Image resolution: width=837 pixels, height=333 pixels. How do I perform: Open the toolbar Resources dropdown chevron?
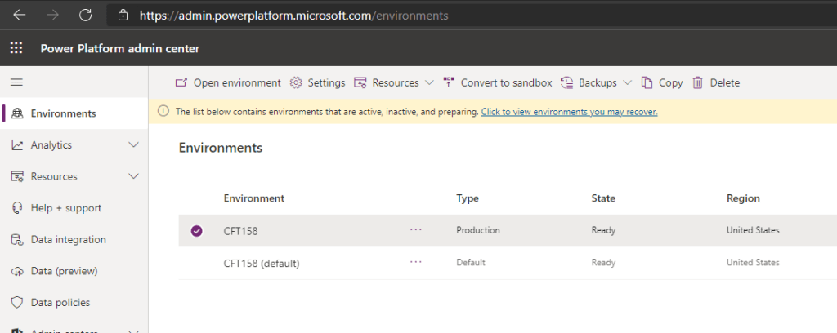click(430, 82)
